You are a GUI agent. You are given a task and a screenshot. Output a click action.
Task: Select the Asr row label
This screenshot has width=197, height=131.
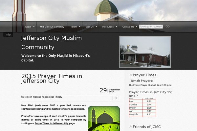[131, 111]
